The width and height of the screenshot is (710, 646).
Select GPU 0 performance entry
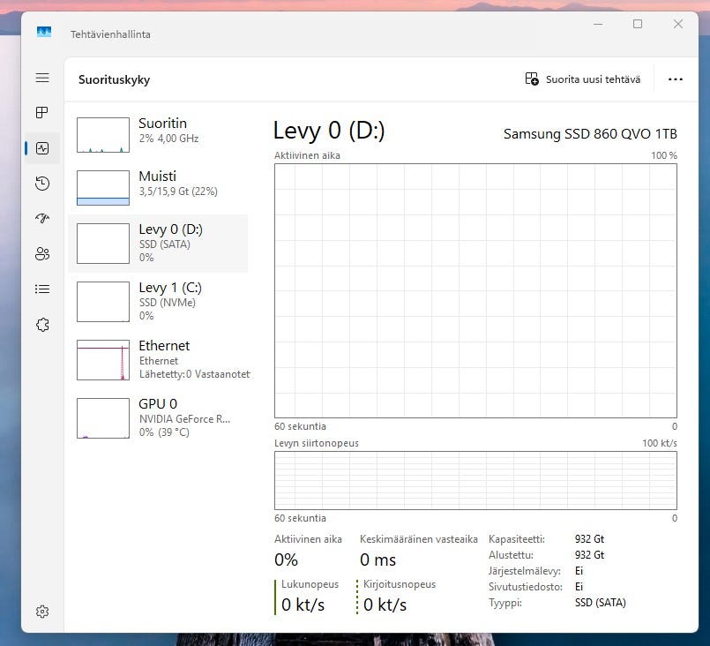pyautogui.click(x=157, y=417)
